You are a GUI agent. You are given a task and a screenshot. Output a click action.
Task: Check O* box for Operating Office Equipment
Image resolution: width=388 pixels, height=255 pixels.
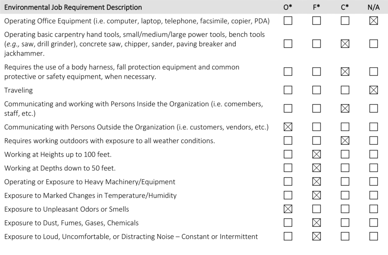(288, 21)
